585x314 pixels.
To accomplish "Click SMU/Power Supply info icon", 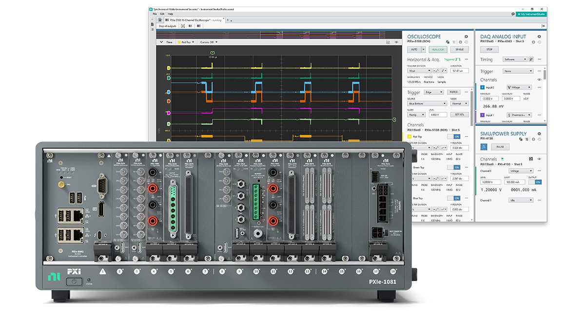I will pos(533,140).
